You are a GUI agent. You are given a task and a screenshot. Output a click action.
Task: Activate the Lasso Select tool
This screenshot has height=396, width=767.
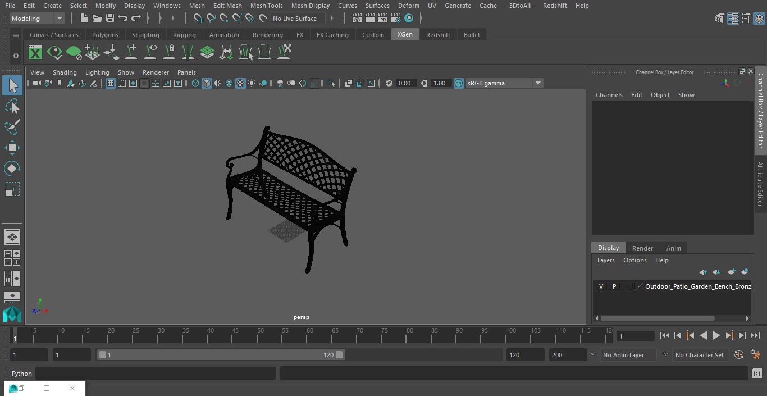12,107
